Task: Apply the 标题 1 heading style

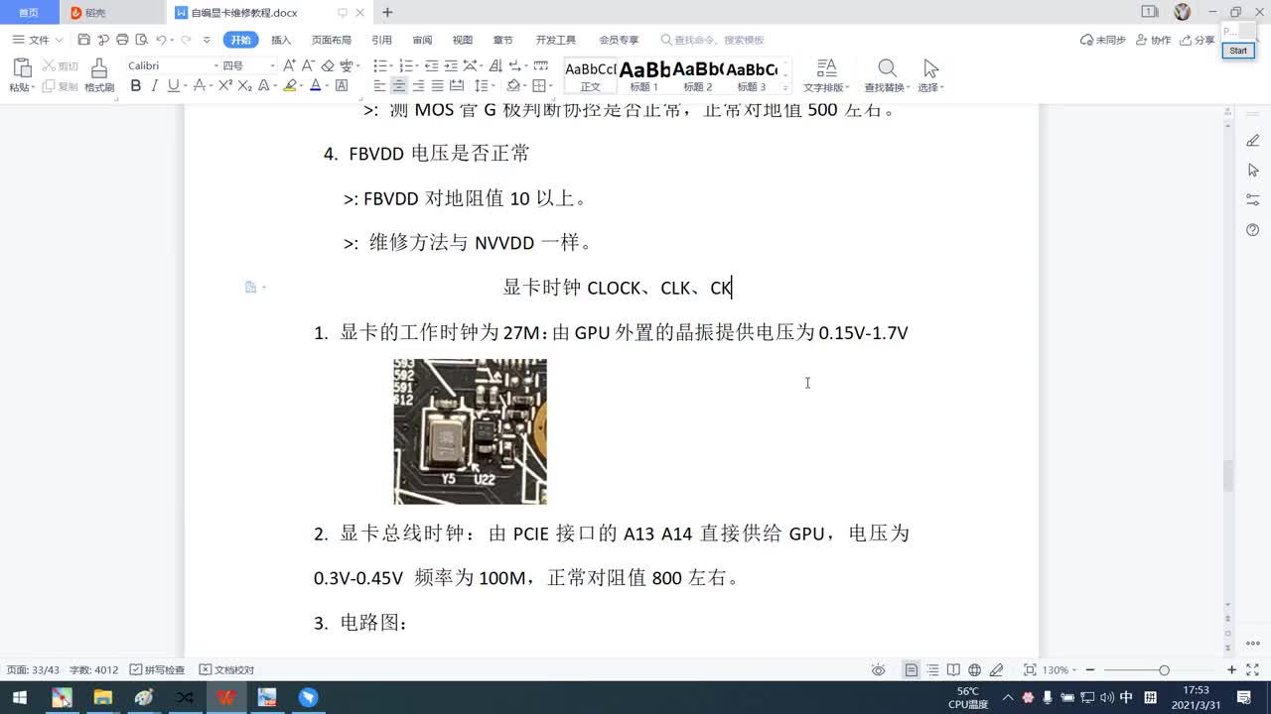Action: tap(644, 75)
